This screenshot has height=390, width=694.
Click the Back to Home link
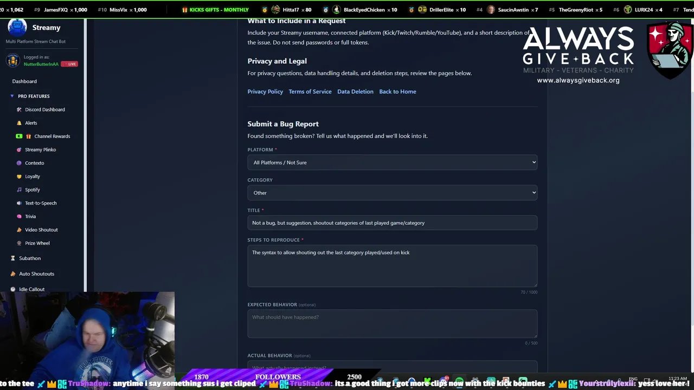[x=397, y=92]
